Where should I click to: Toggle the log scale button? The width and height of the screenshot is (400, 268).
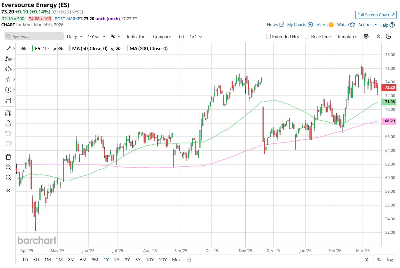(x=390, y=260)
